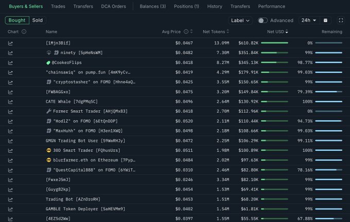Expand table to fullscreen view
This screenshot has width=350, height=222.
341,20
